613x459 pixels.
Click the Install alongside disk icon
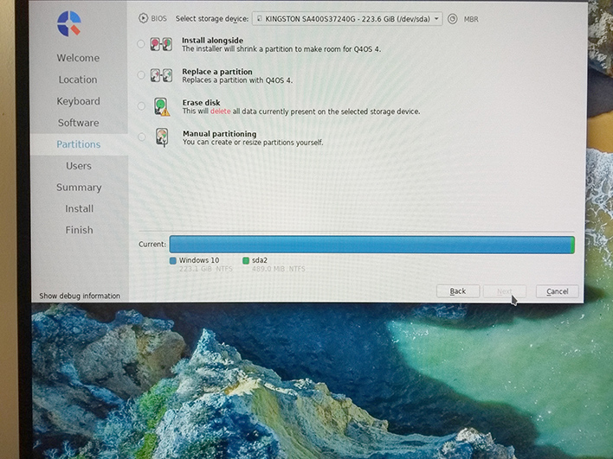tap(161, 44)
